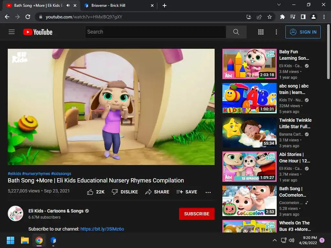Screen dimensions: 331x248
Task: Open File Explorer from taskbar
Action: [x=25, y=240]
